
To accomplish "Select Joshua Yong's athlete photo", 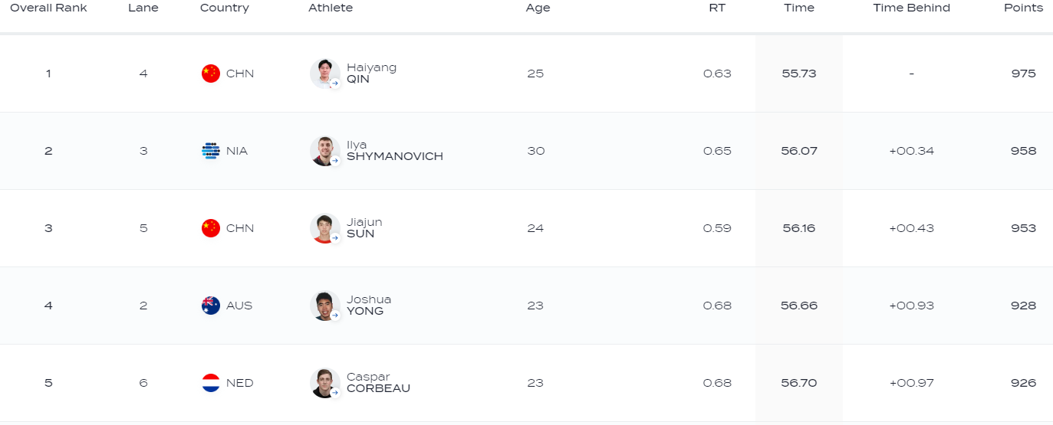I will (324, 306).
